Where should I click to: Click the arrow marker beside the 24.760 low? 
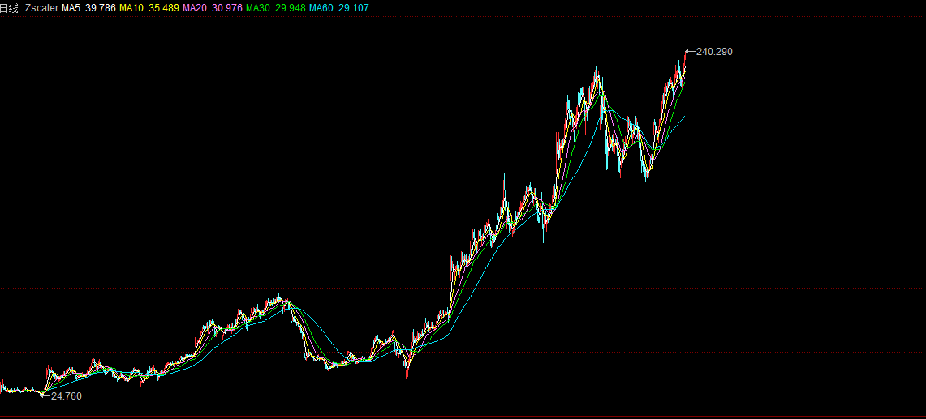(46, 395)
